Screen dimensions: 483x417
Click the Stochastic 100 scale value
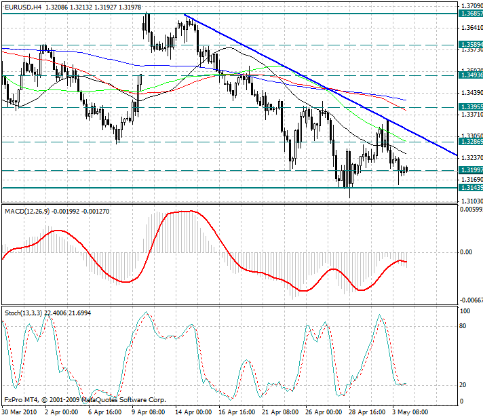click(465, 311)
